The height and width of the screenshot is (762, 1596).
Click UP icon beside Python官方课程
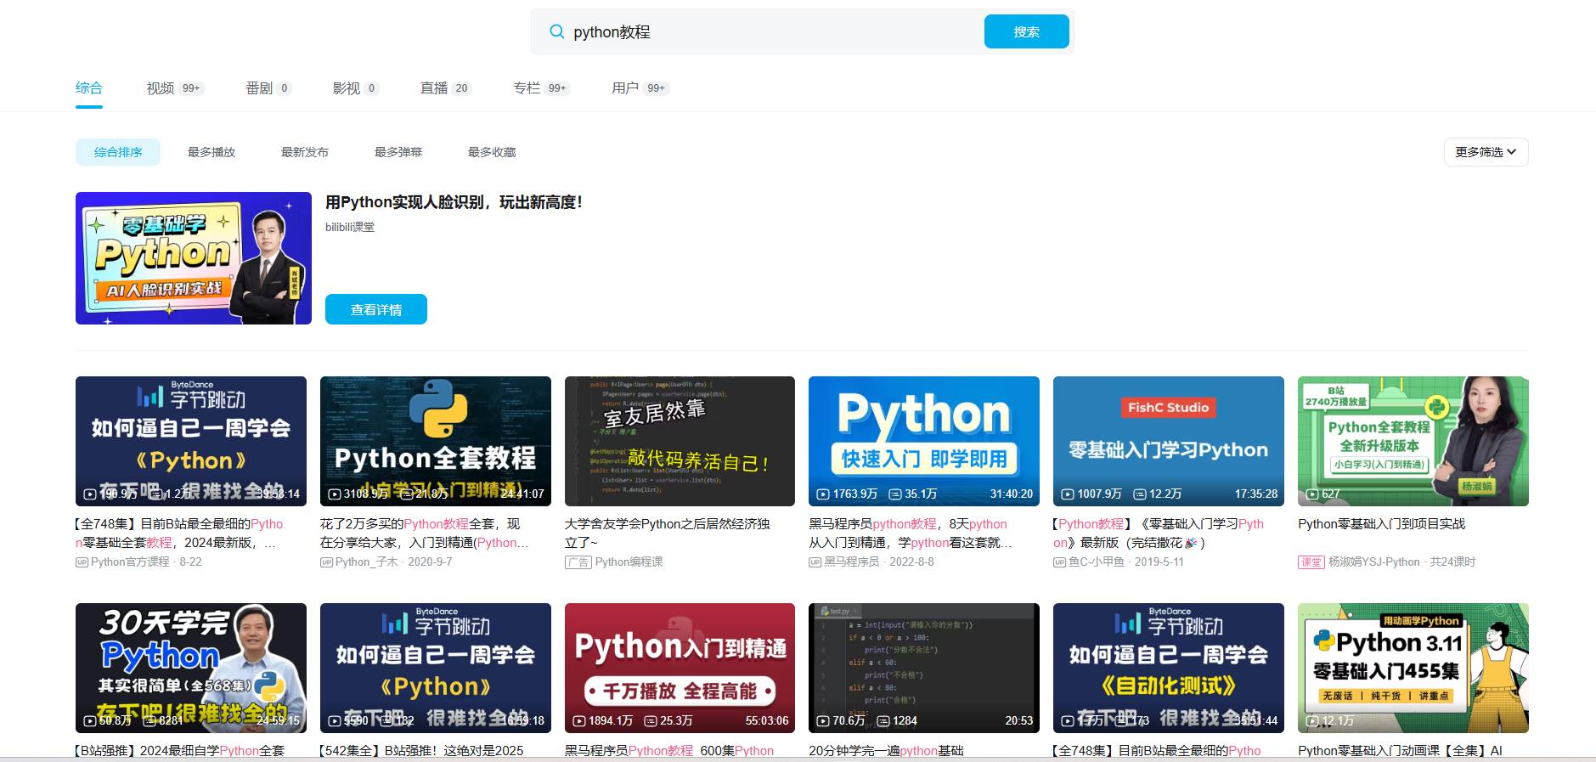point(82,562)
